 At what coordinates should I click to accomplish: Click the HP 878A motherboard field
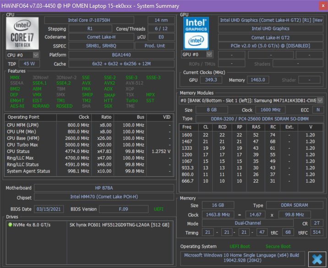(x=104, y=188)
